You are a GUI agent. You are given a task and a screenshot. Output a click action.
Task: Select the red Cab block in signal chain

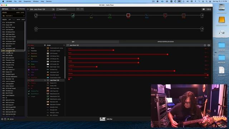coord(165,15)
